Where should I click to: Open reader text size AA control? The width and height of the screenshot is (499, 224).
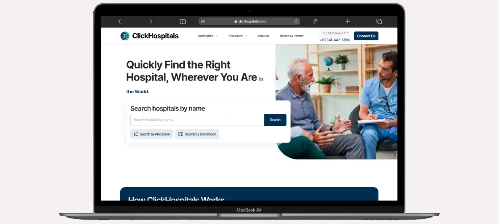[203, 21]
